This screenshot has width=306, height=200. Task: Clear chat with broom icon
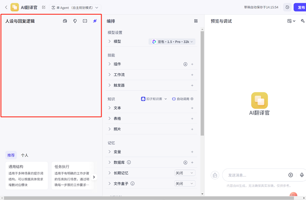215,175
